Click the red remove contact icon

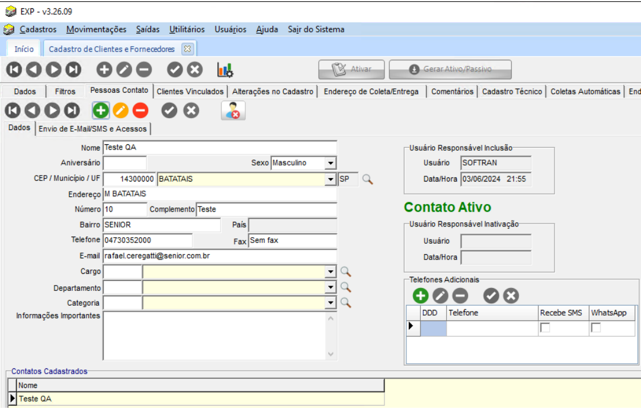pos(140,111)
